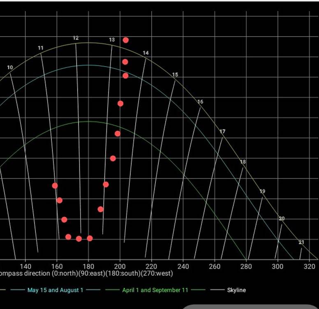Click the hour 19 marker label
The height and width of the screenshot is (309, 319).
pos(262,191)
